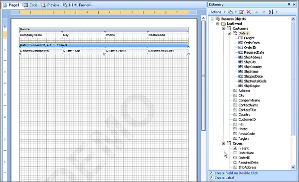Select the CompanyName field in Dictionary
Image resolution: width=299 pixels, height=182 pixels.
[x=249, y=100]
